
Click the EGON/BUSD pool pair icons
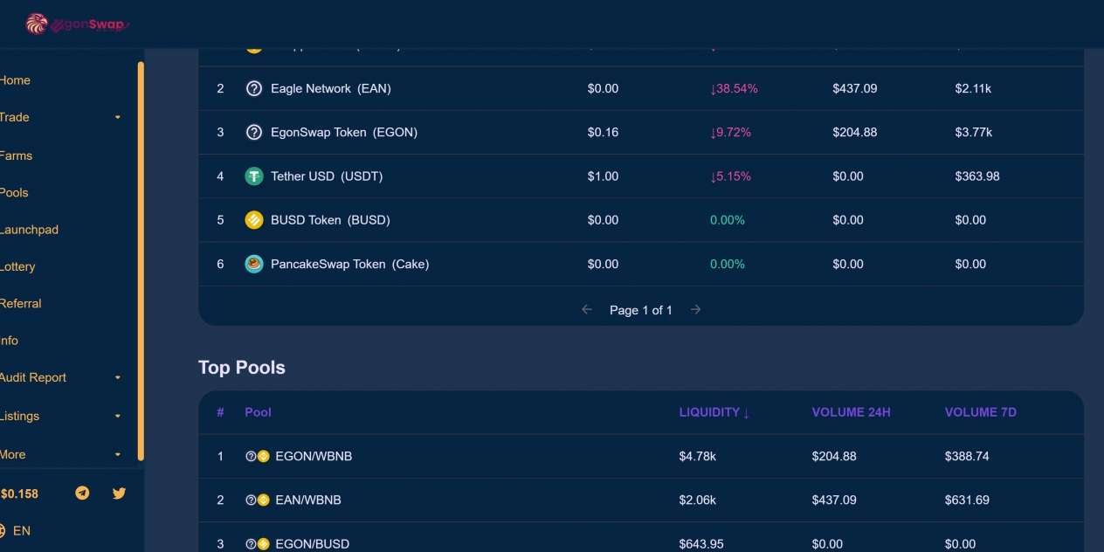258,543
